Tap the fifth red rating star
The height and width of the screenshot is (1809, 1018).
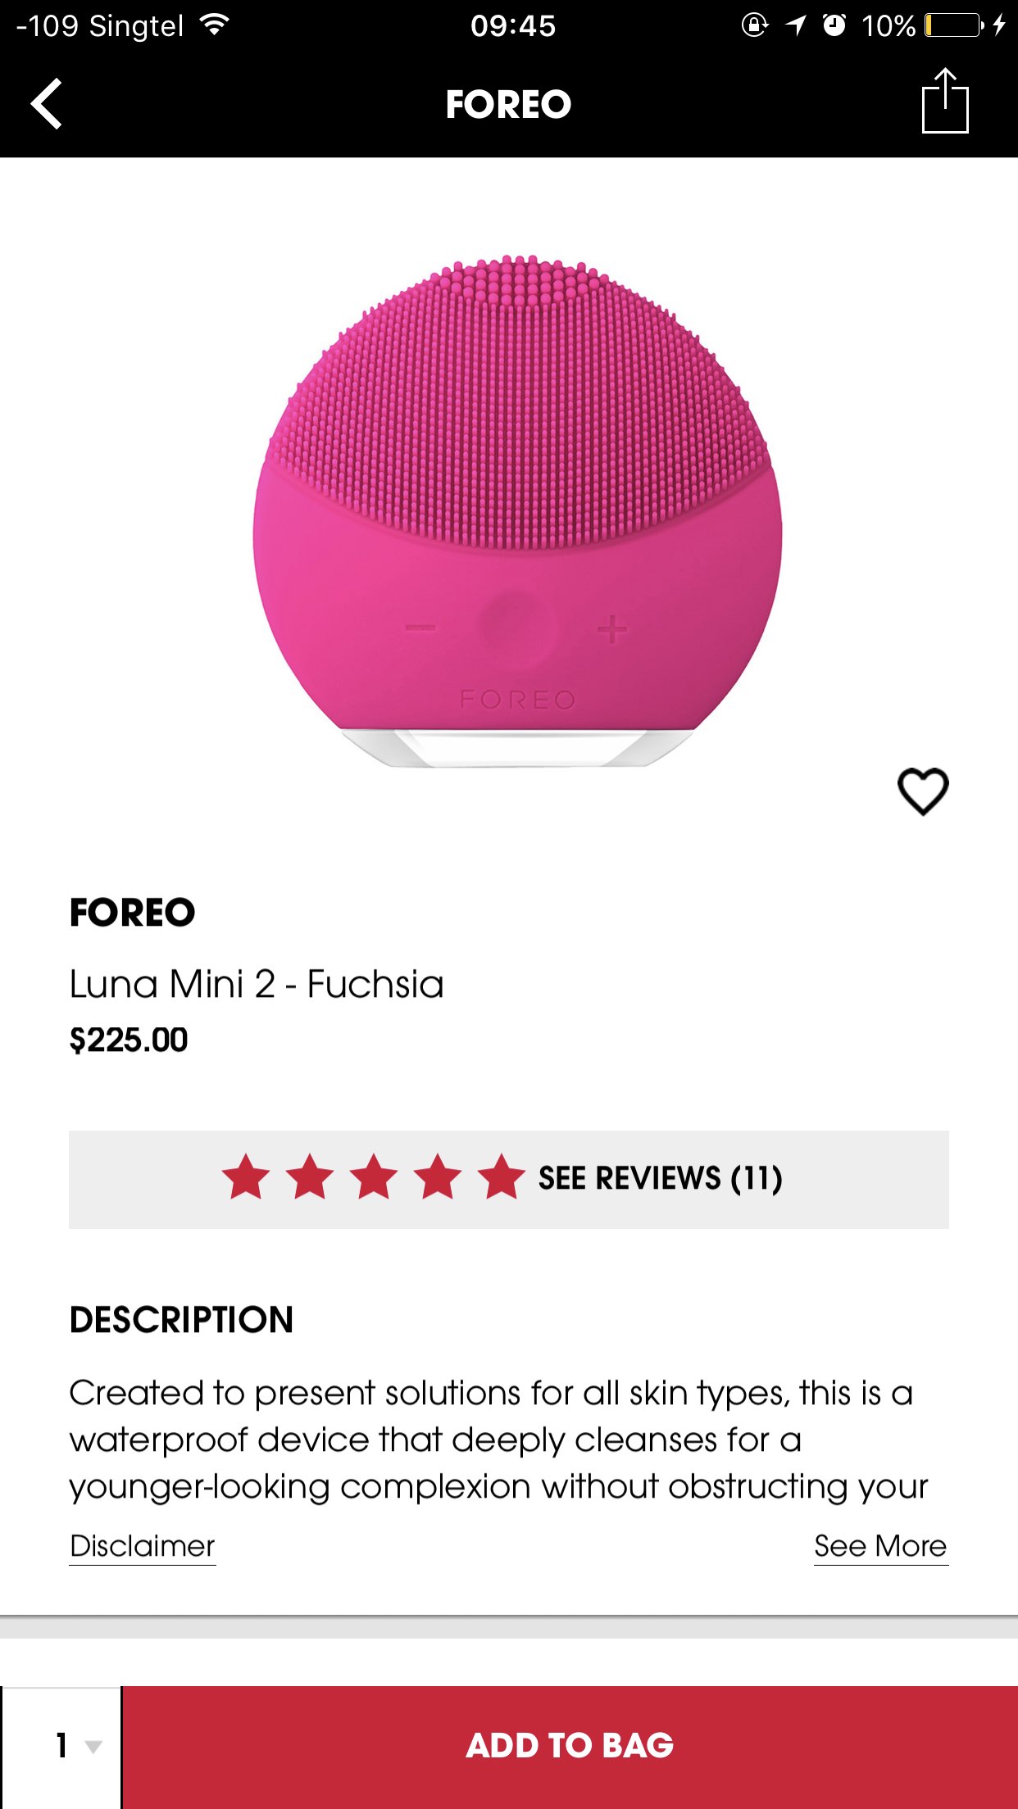coord(502,1177)
